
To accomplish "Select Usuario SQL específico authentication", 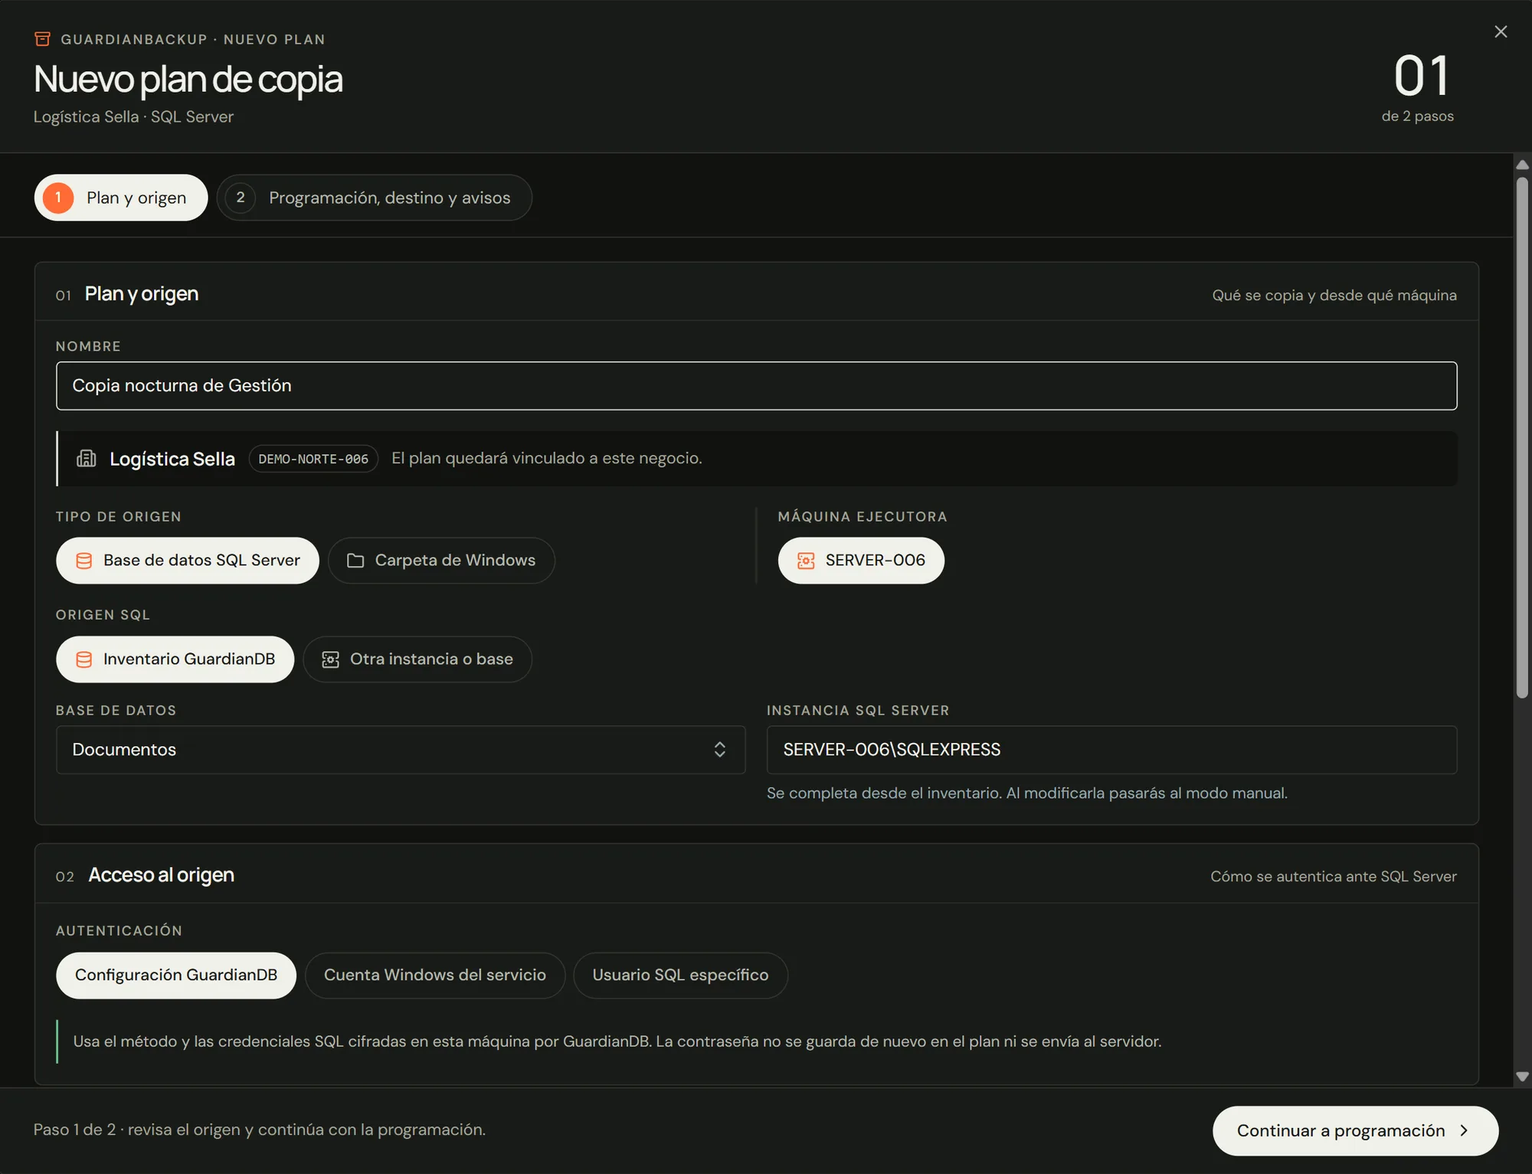I will (680, 975).
